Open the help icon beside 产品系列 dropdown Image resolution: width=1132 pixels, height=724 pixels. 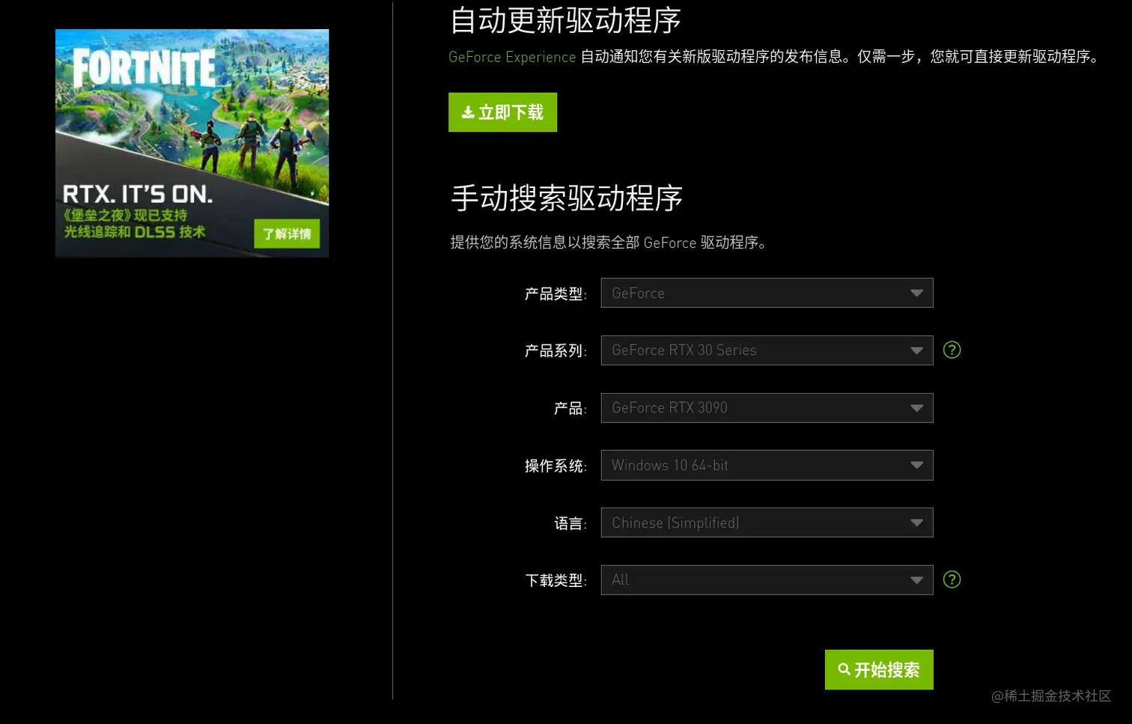point(952,350)
